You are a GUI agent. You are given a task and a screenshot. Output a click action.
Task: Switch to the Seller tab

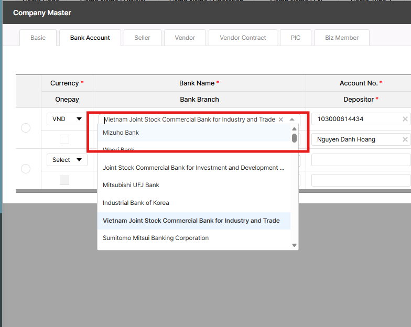tap(142, 38)
